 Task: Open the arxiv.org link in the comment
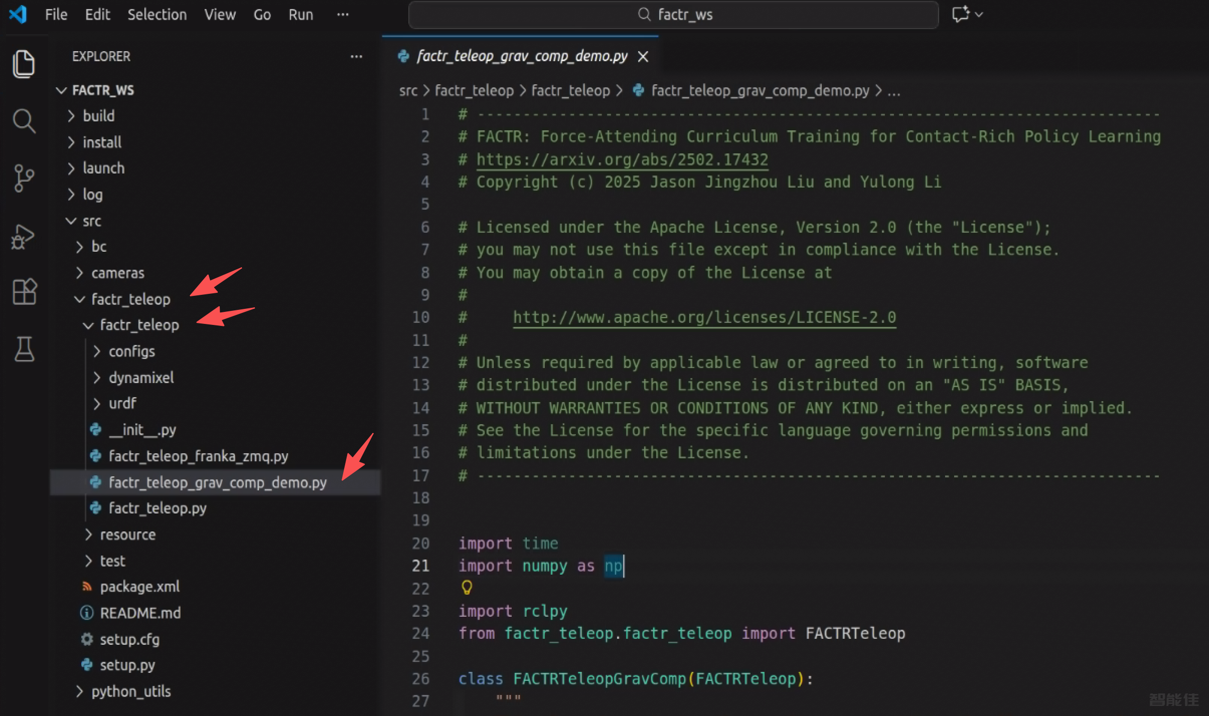point(622,159)
